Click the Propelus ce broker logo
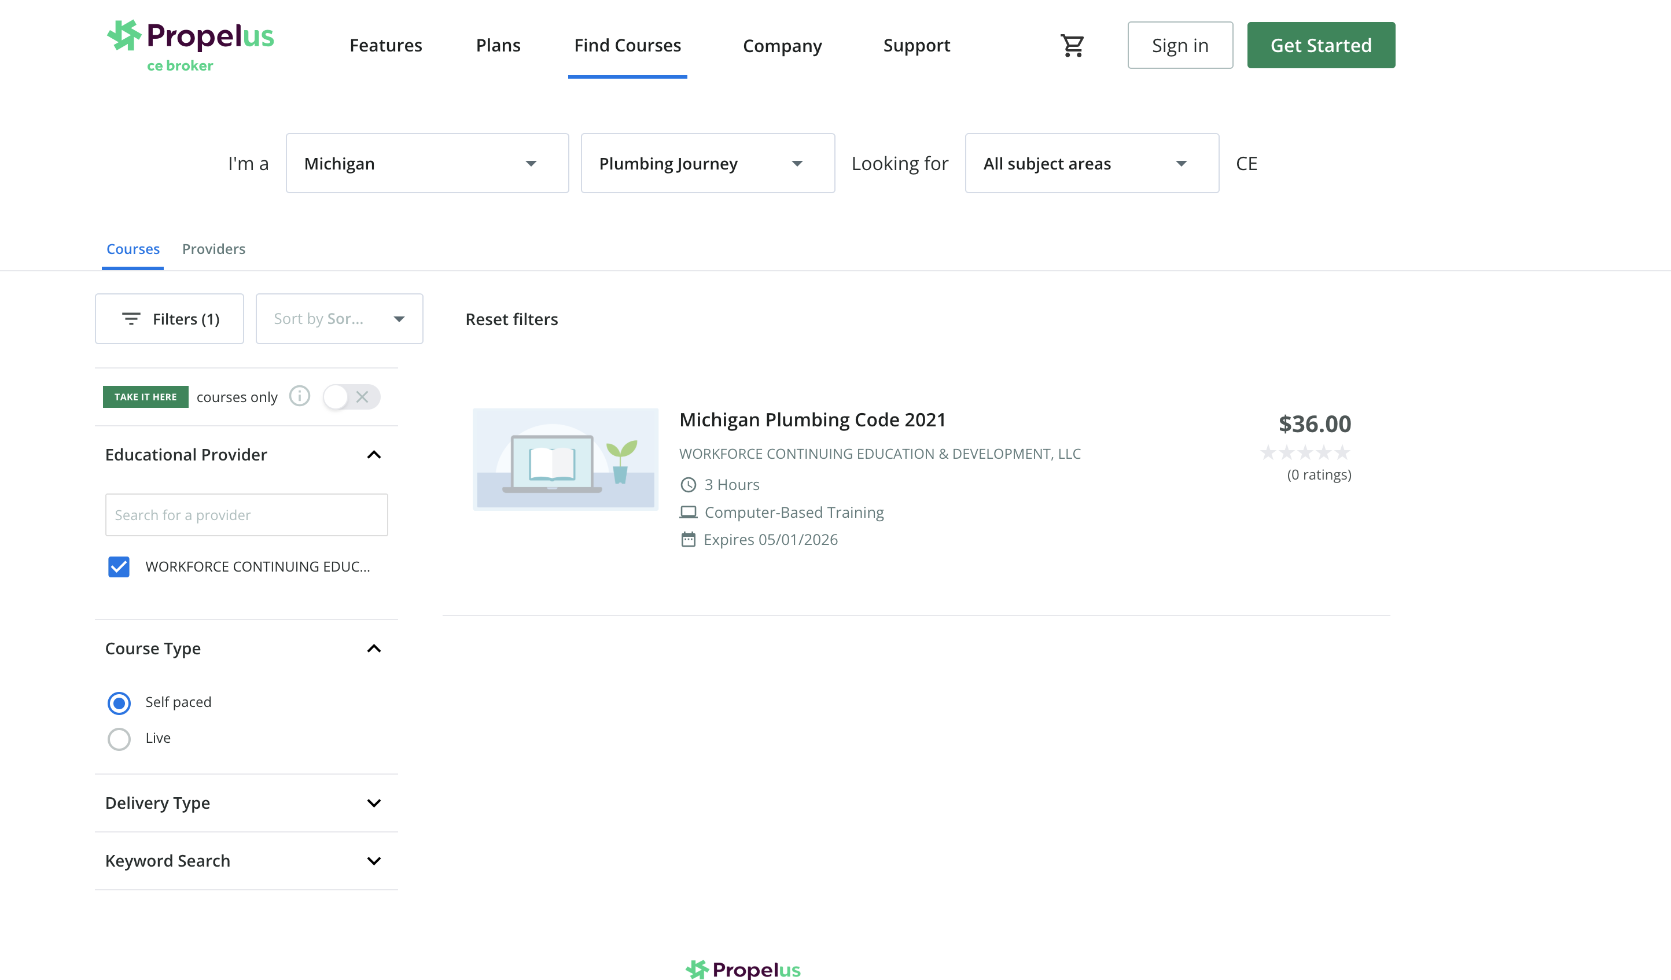 point(190,45)
